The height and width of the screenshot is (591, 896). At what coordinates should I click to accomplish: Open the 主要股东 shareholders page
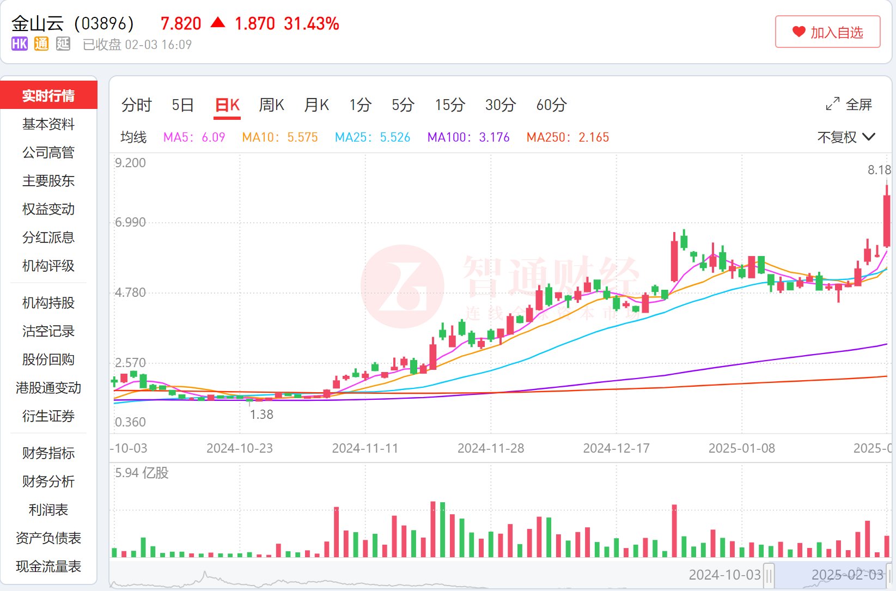click(48, 181)
